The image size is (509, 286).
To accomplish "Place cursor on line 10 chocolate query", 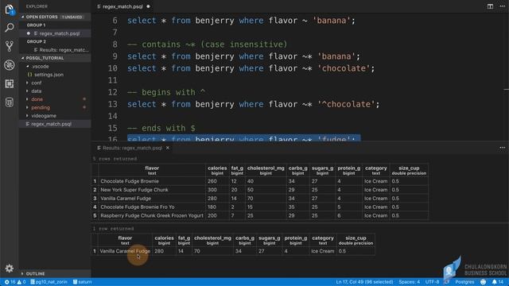I will pyautogui.click(x=251, y=68).
